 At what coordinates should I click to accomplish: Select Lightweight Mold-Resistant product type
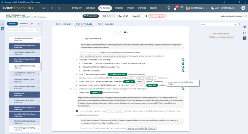24,67
